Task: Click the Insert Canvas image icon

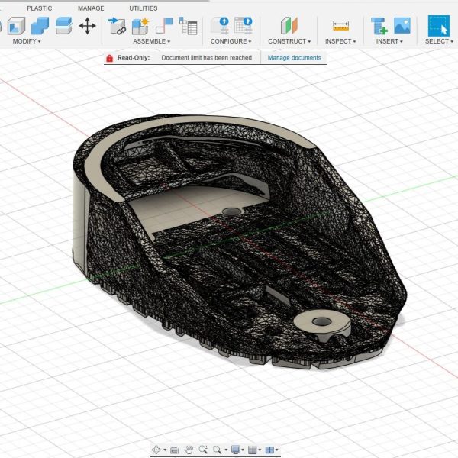Action: click(x=402, y=26)
